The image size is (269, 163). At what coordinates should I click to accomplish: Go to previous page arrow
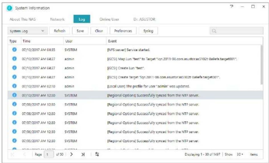pyautogui.click(x=25, y=154)
